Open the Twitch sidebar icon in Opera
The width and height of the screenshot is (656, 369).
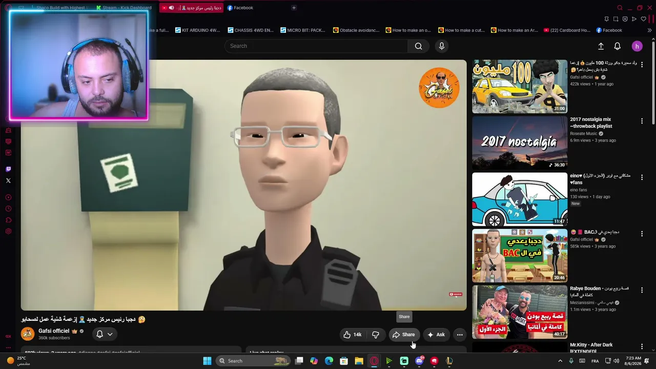[x=8, y=169]
